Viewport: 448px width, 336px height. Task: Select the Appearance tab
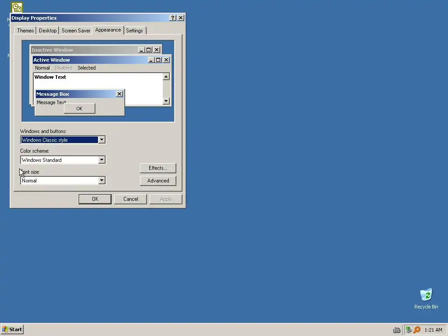(x=108, y=30)
